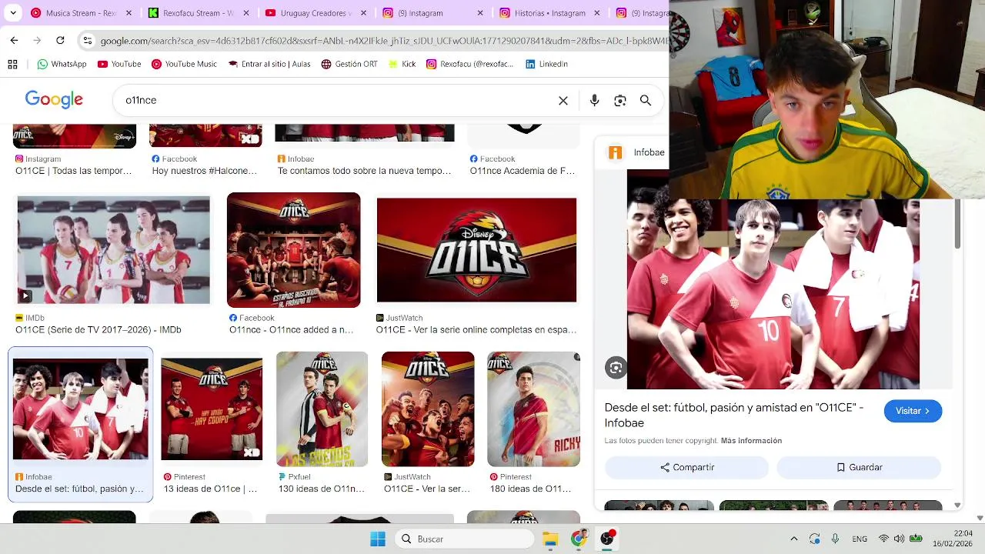Viewport: 985px width, 554px height.
Task: Open Windows Start menu
Action: click(x=377, y=539)
